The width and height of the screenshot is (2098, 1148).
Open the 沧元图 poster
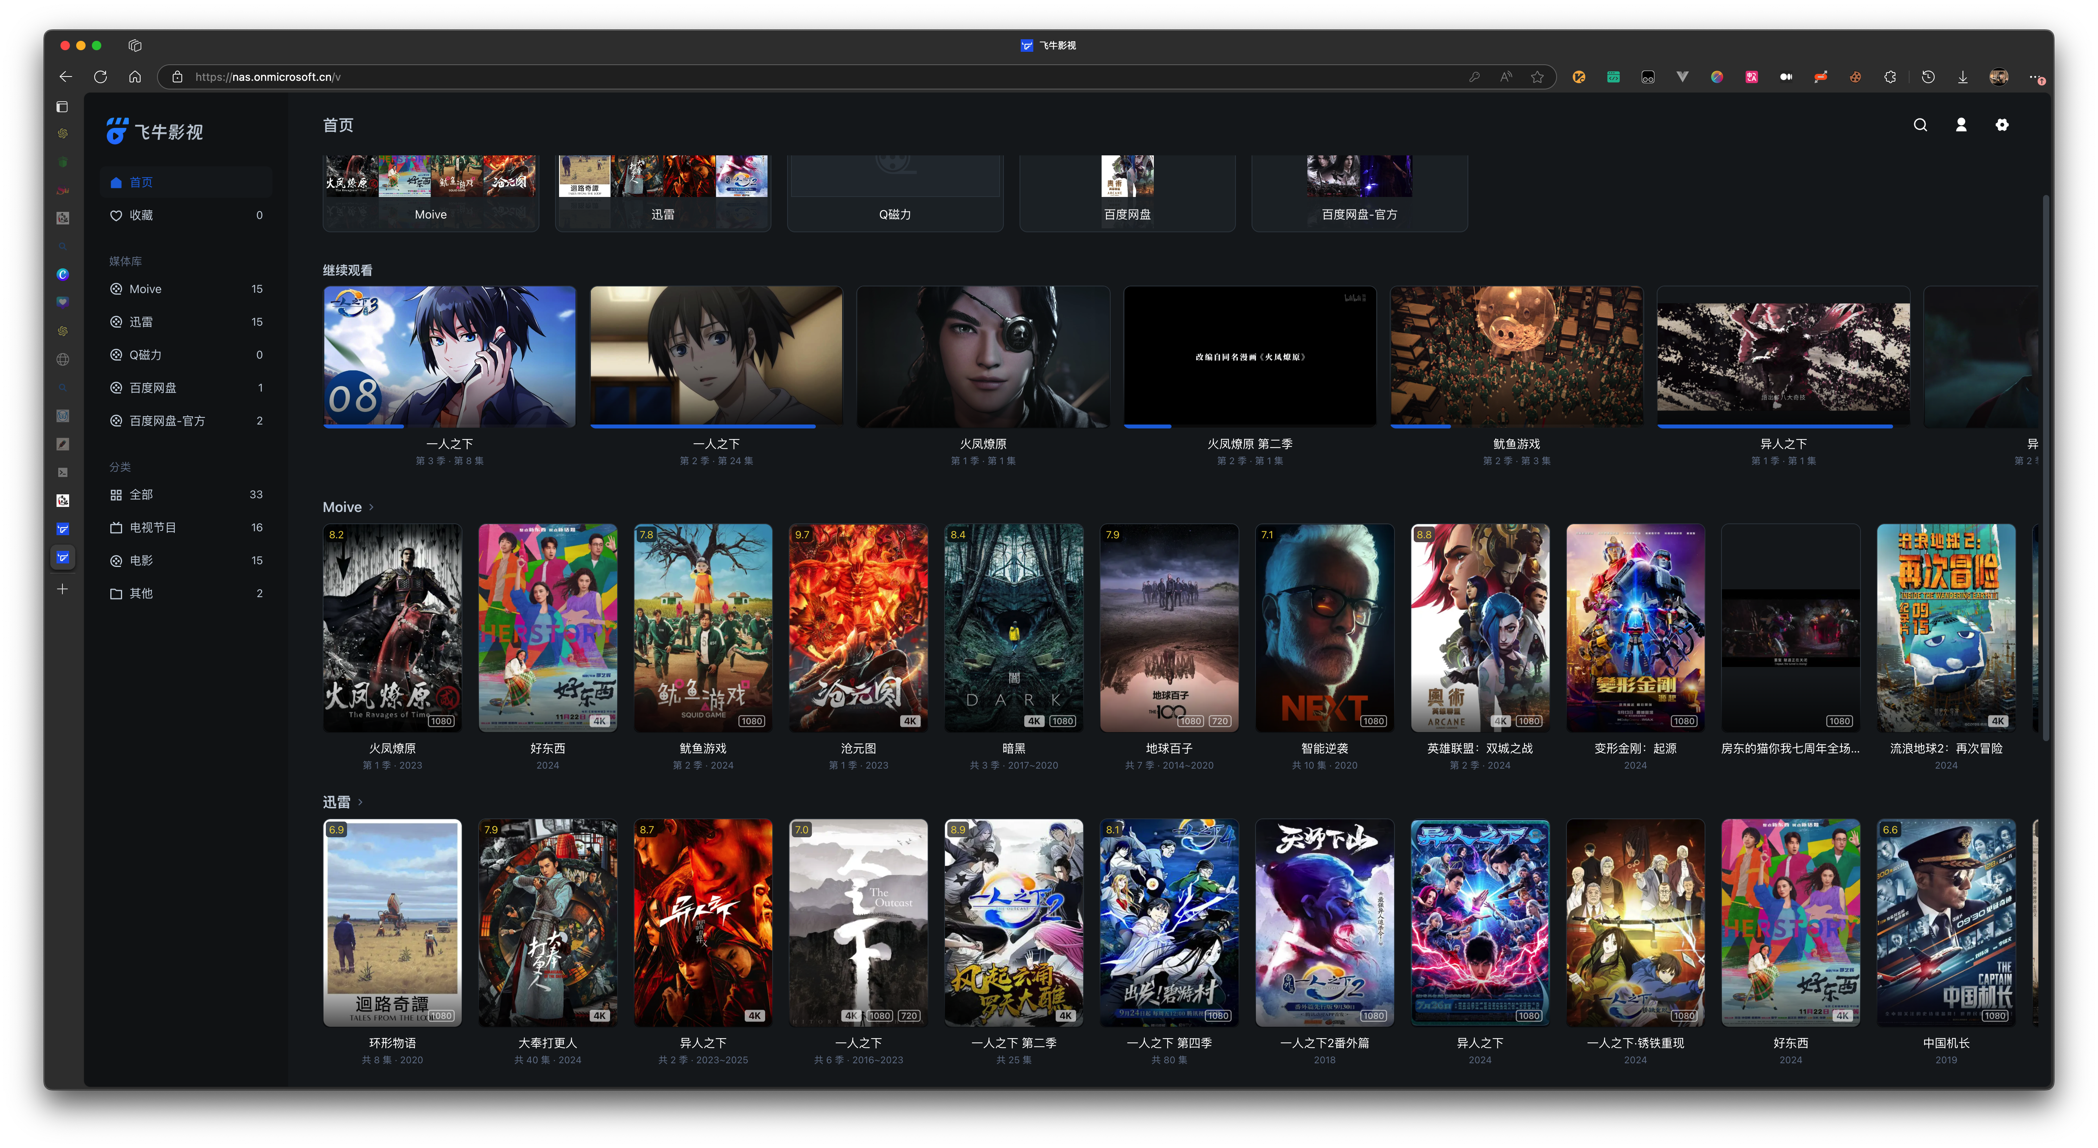[859, 628]
